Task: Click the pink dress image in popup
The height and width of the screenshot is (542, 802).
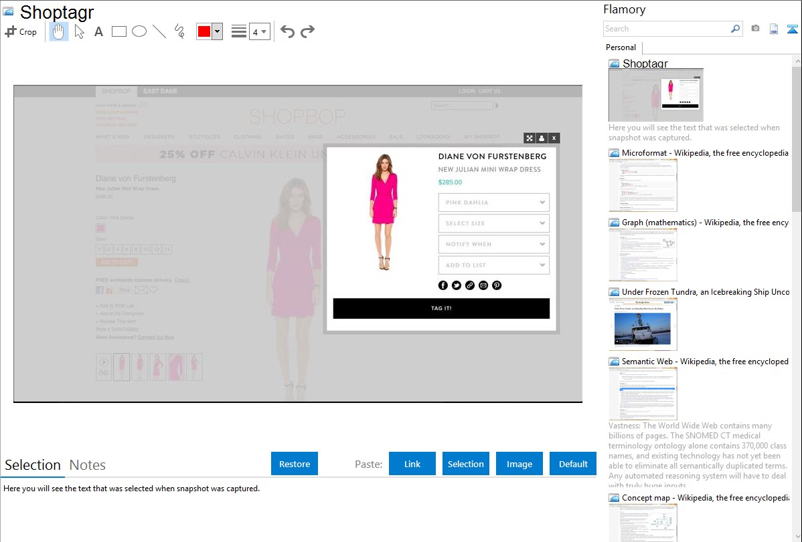Action: coord(384,212)
